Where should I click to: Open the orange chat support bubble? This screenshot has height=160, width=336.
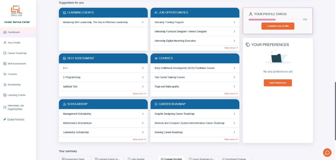click(x=327, y=152)
